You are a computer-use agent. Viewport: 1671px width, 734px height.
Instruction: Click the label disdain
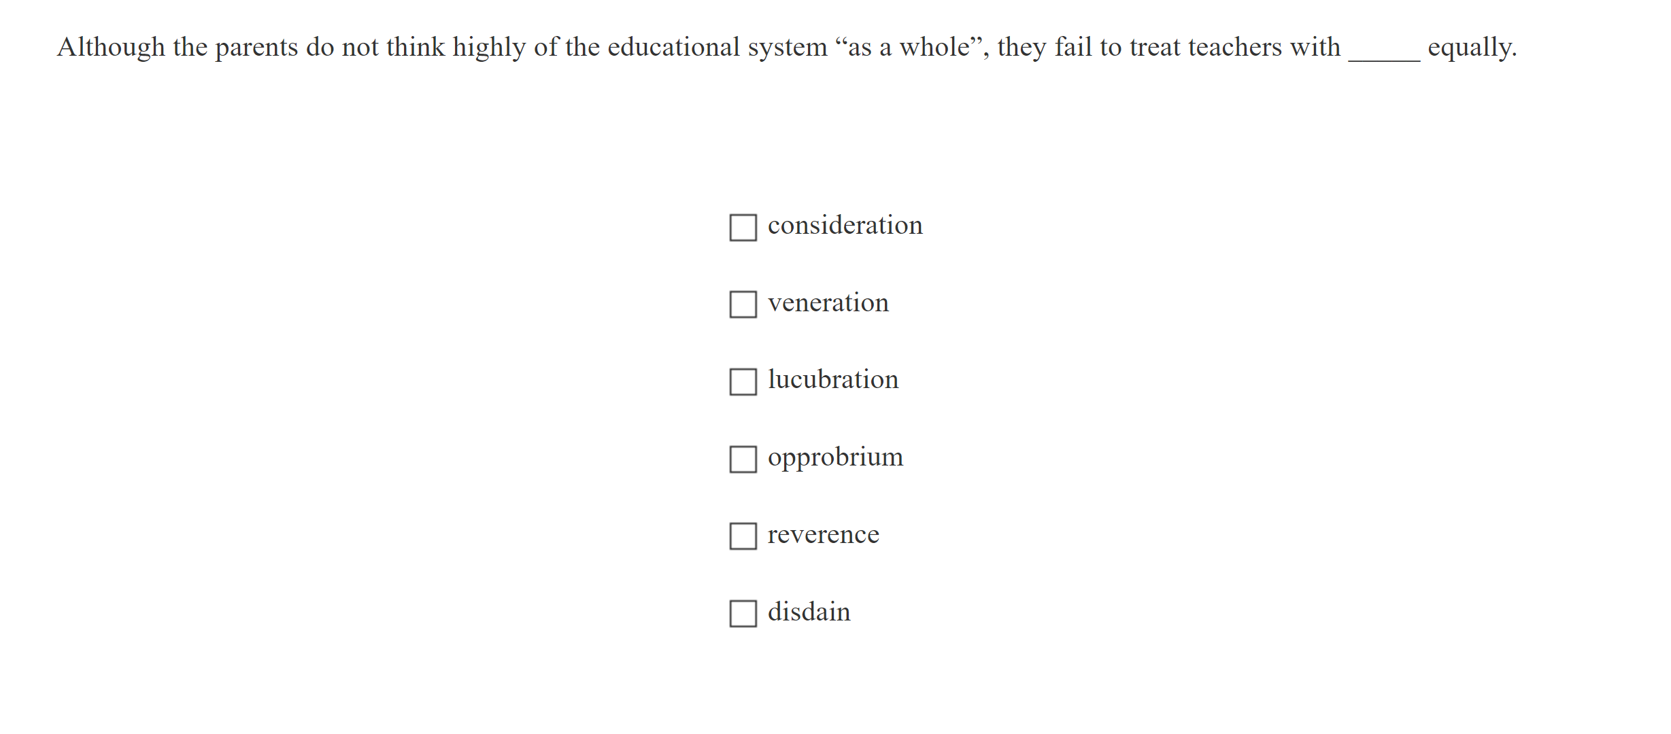[x=809, y=611]
